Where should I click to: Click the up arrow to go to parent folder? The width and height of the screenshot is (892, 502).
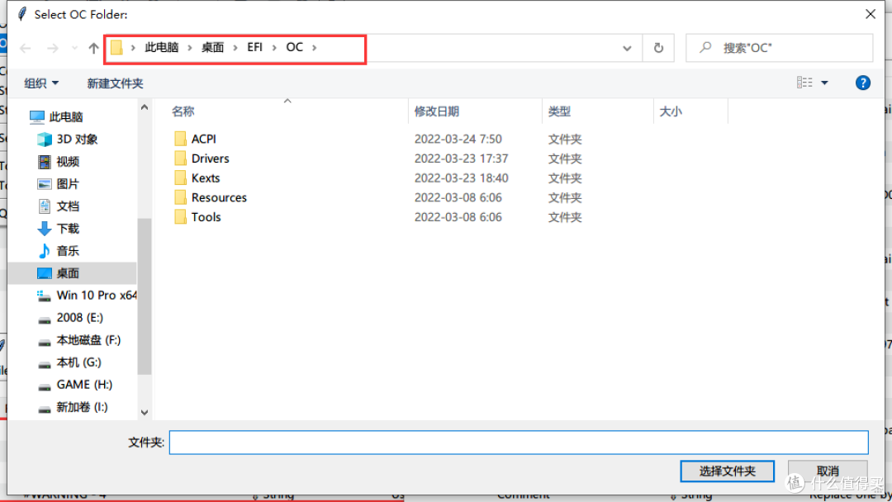coord(93,48)
